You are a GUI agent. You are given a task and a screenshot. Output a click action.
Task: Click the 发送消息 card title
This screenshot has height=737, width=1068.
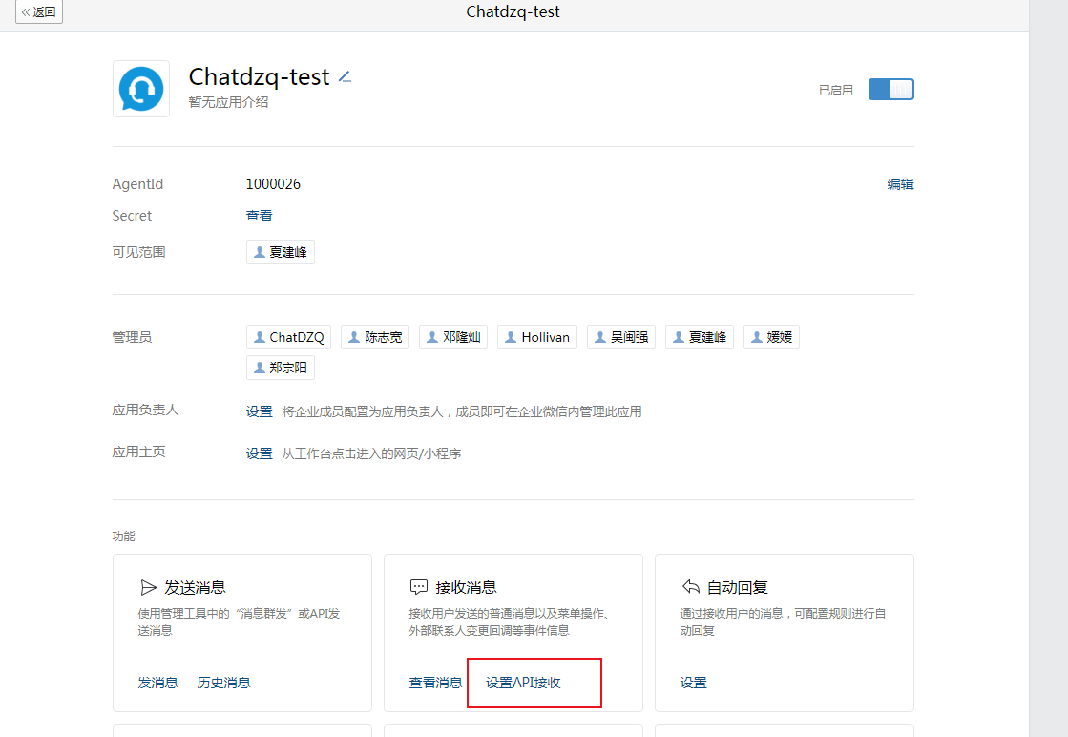point(195,587)
